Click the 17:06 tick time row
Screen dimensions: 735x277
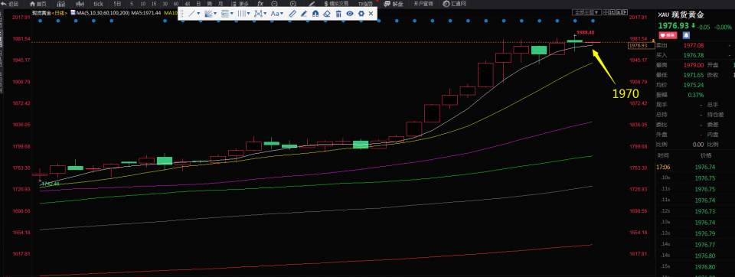pyautogui.click(x=695, y=167)
